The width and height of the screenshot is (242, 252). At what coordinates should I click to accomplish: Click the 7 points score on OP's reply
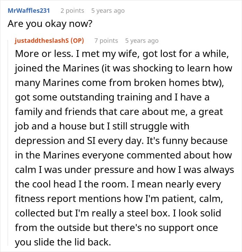pyautogui.click(x=106, y=40)
